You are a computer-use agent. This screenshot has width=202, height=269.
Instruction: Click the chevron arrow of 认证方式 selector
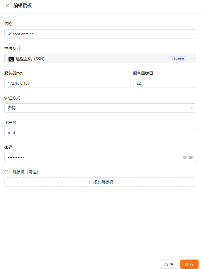(x=191, y=108)
